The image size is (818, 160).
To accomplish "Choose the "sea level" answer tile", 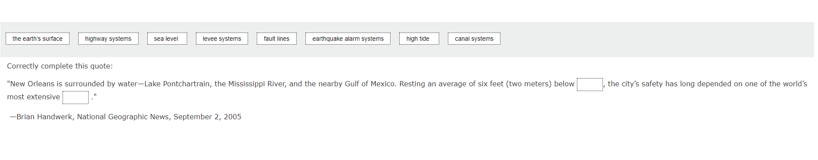I will 167,39.
